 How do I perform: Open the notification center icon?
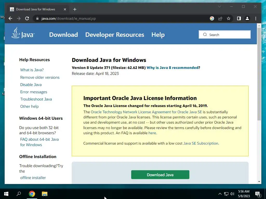point(258,194)
